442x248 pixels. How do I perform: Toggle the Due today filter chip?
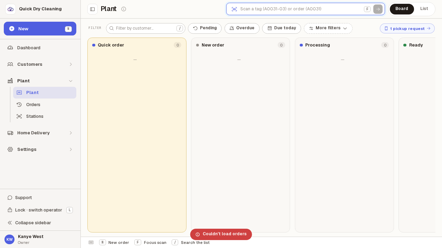coord(281,28)
